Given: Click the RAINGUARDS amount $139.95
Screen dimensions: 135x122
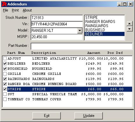Looking at the screenshot, I should [x=93, y=79].
